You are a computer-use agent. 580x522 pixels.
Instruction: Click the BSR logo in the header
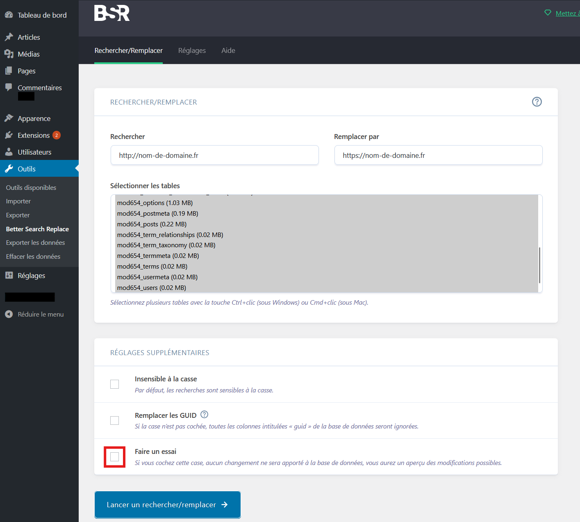tap(112, 13)
